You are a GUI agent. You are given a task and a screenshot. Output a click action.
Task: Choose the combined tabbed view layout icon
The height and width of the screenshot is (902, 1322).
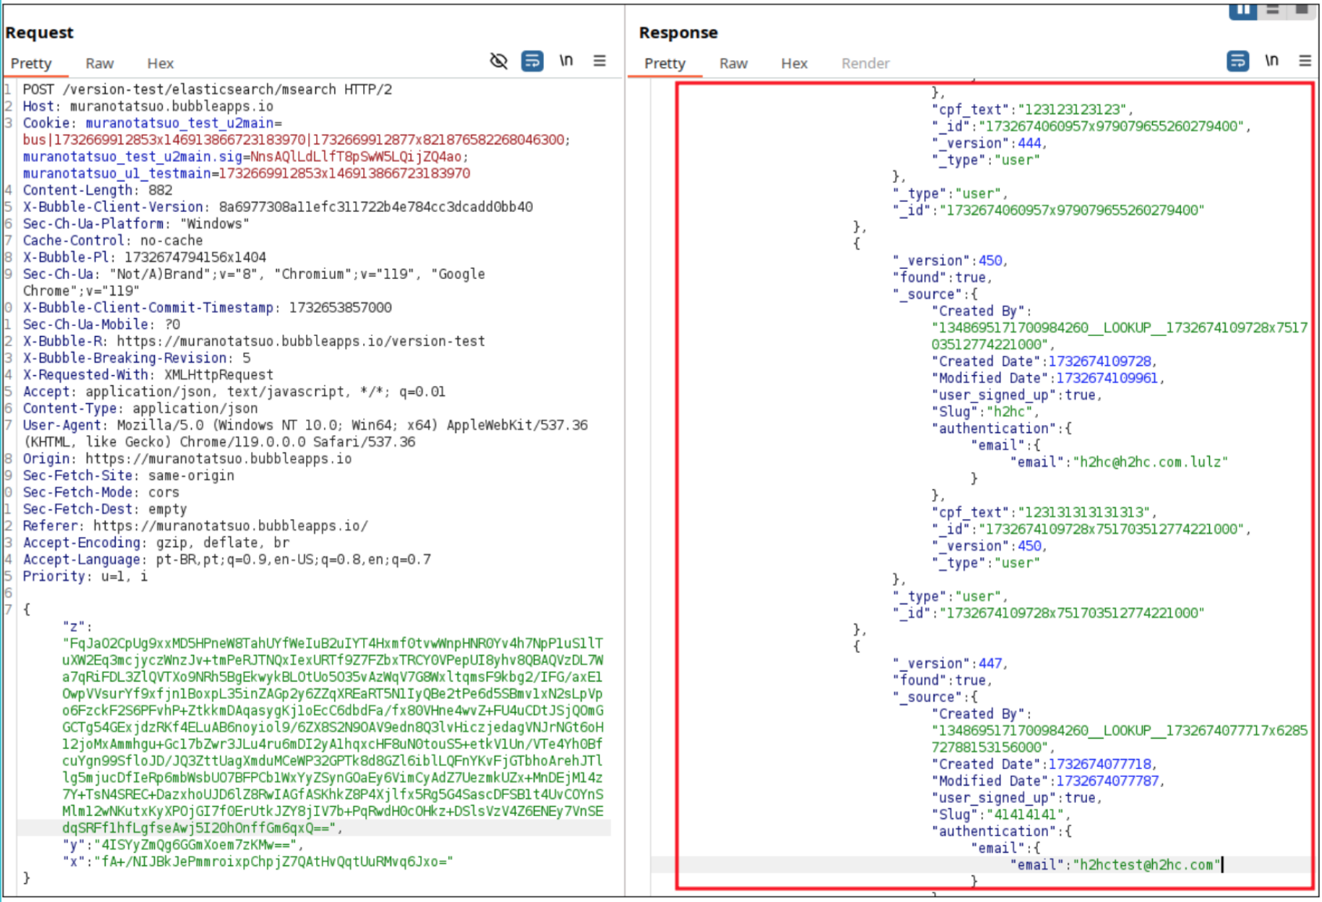(1302, 10)
